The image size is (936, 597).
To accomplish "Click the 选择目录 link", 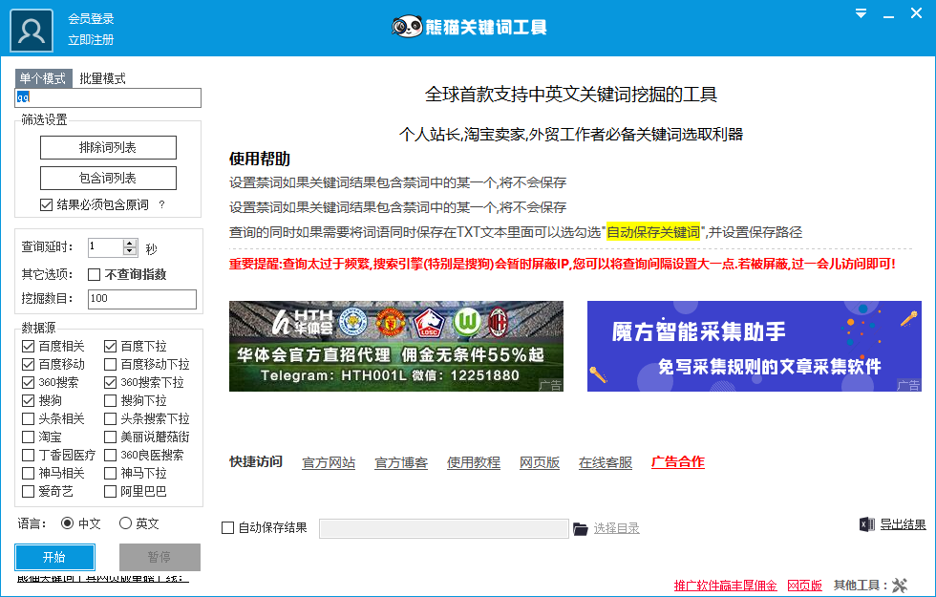I will (616, 528).
